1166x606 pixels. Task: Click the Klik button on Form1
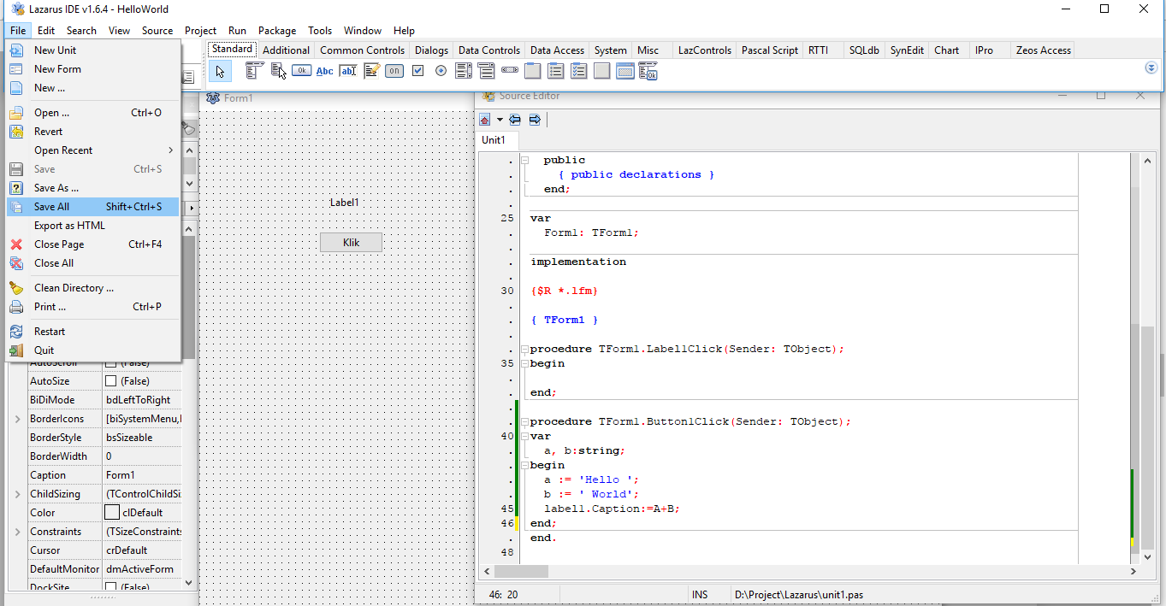[x=351, y=243]
